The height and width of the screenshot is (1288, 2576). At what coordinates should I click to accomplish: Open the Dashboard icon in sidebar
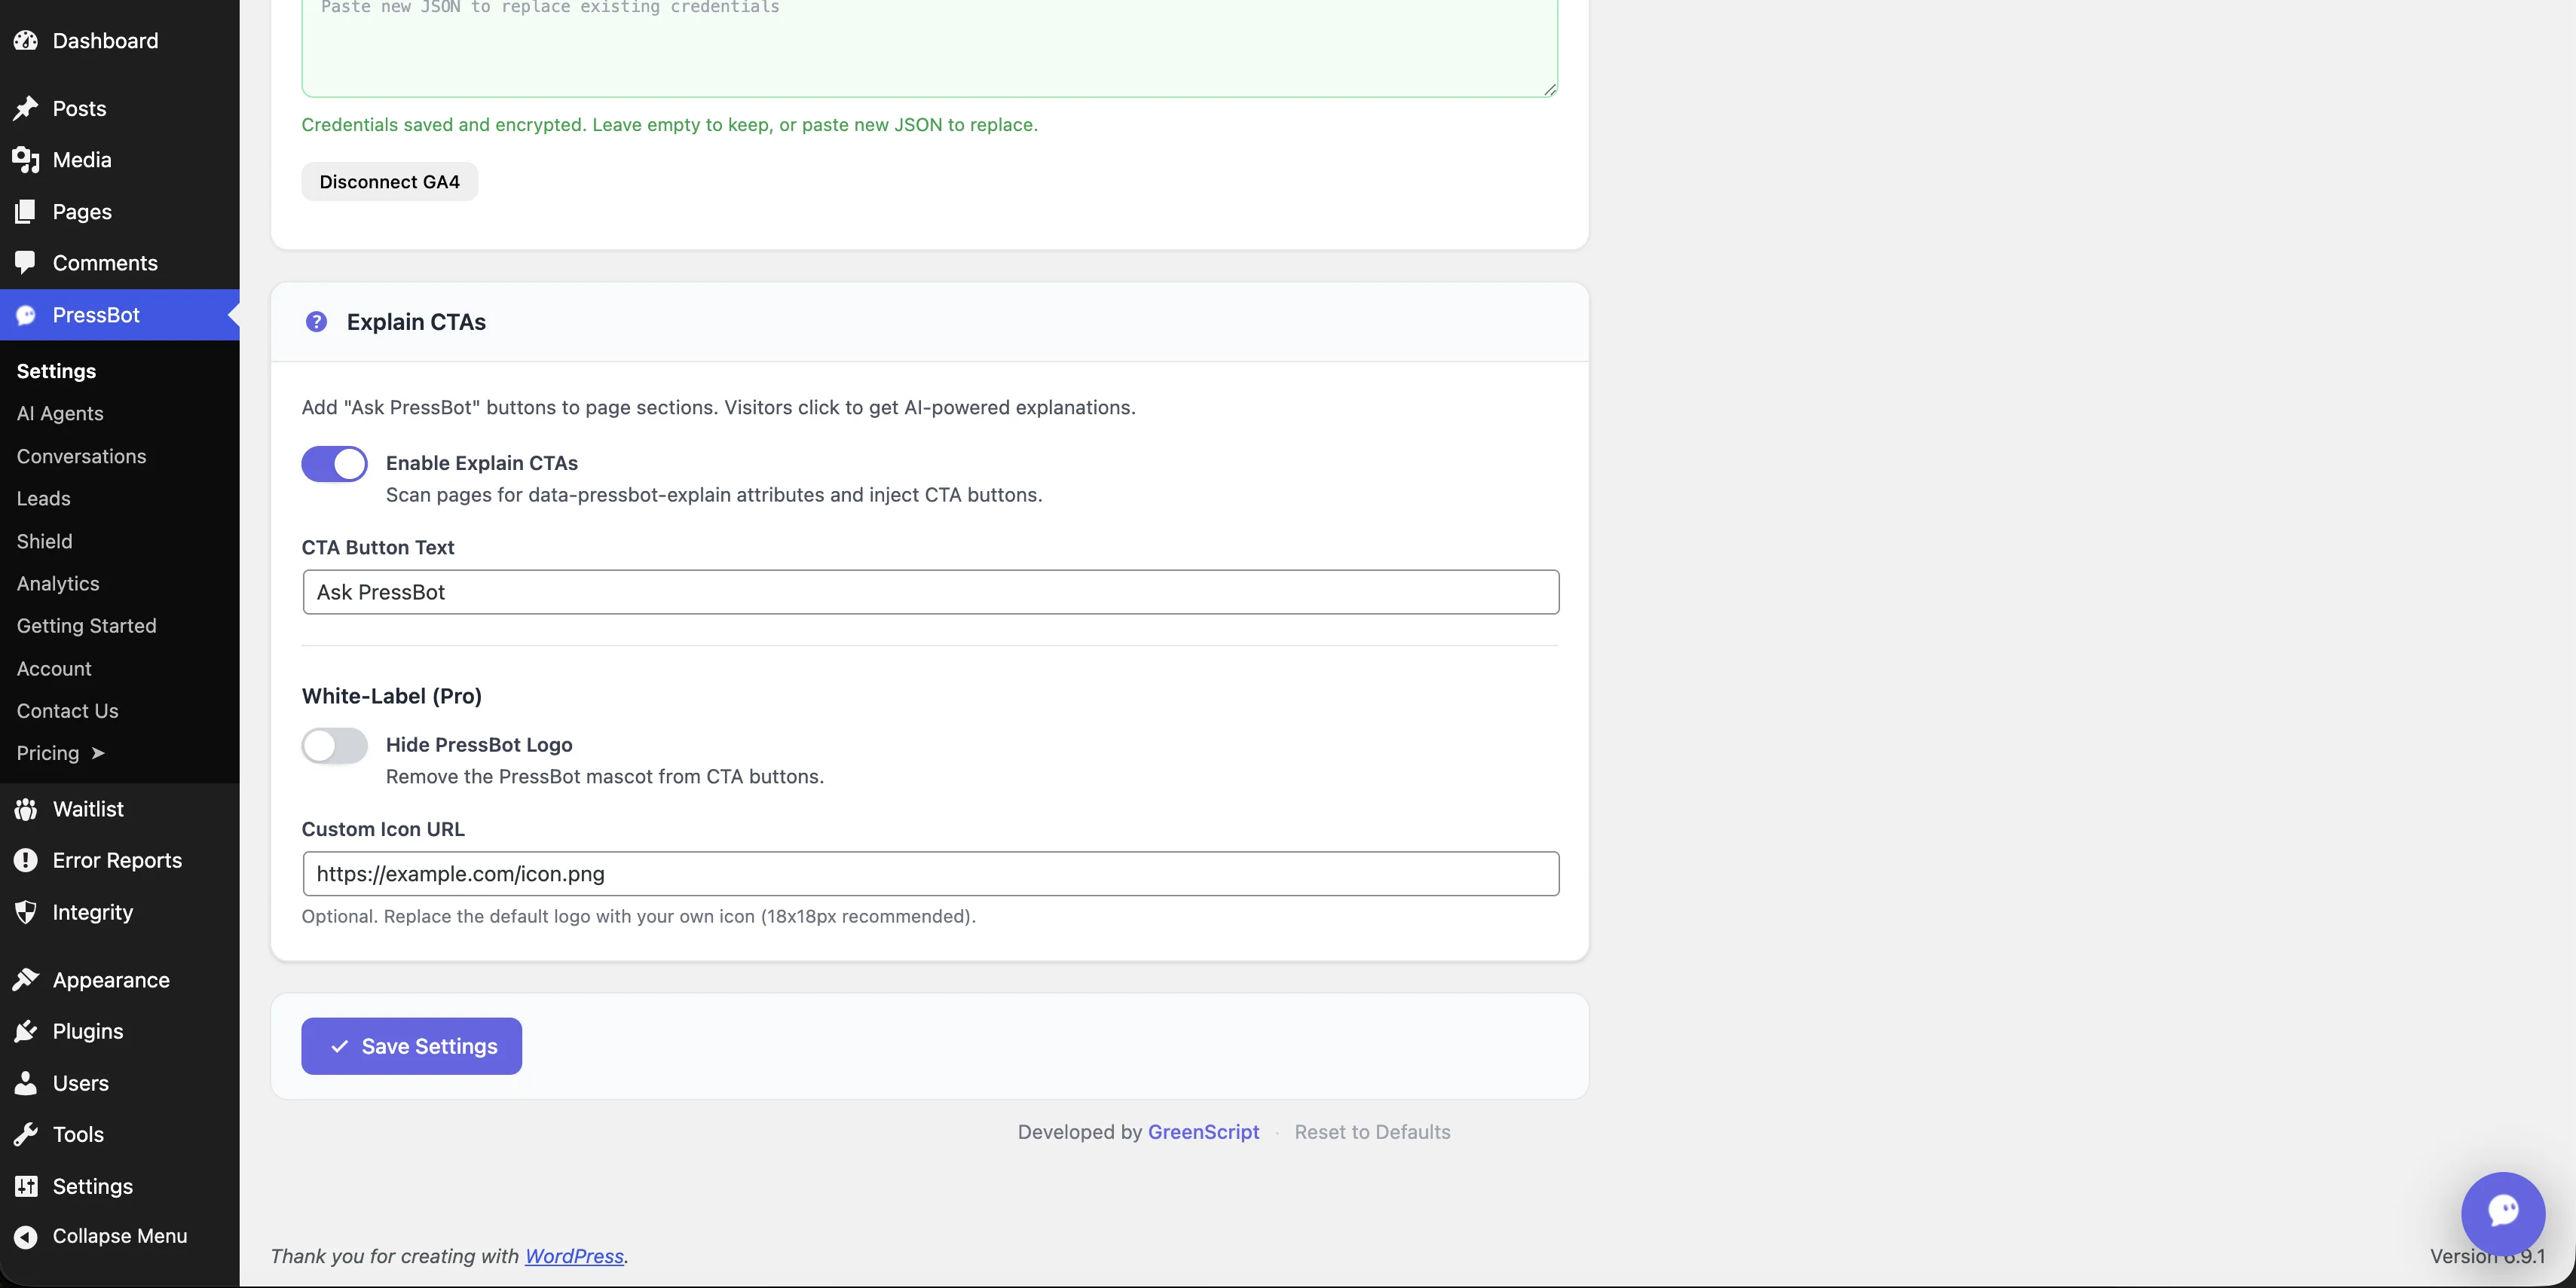pyautogui.click(x=26, y=41)
